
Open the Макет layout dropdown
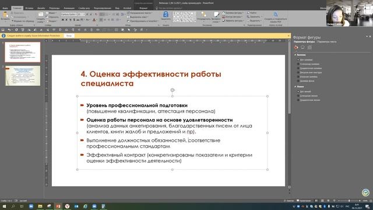click(x=52, y=13)
